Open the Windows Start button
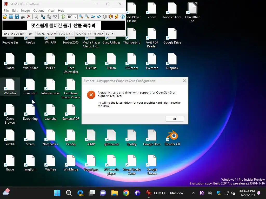 (57, 193)
